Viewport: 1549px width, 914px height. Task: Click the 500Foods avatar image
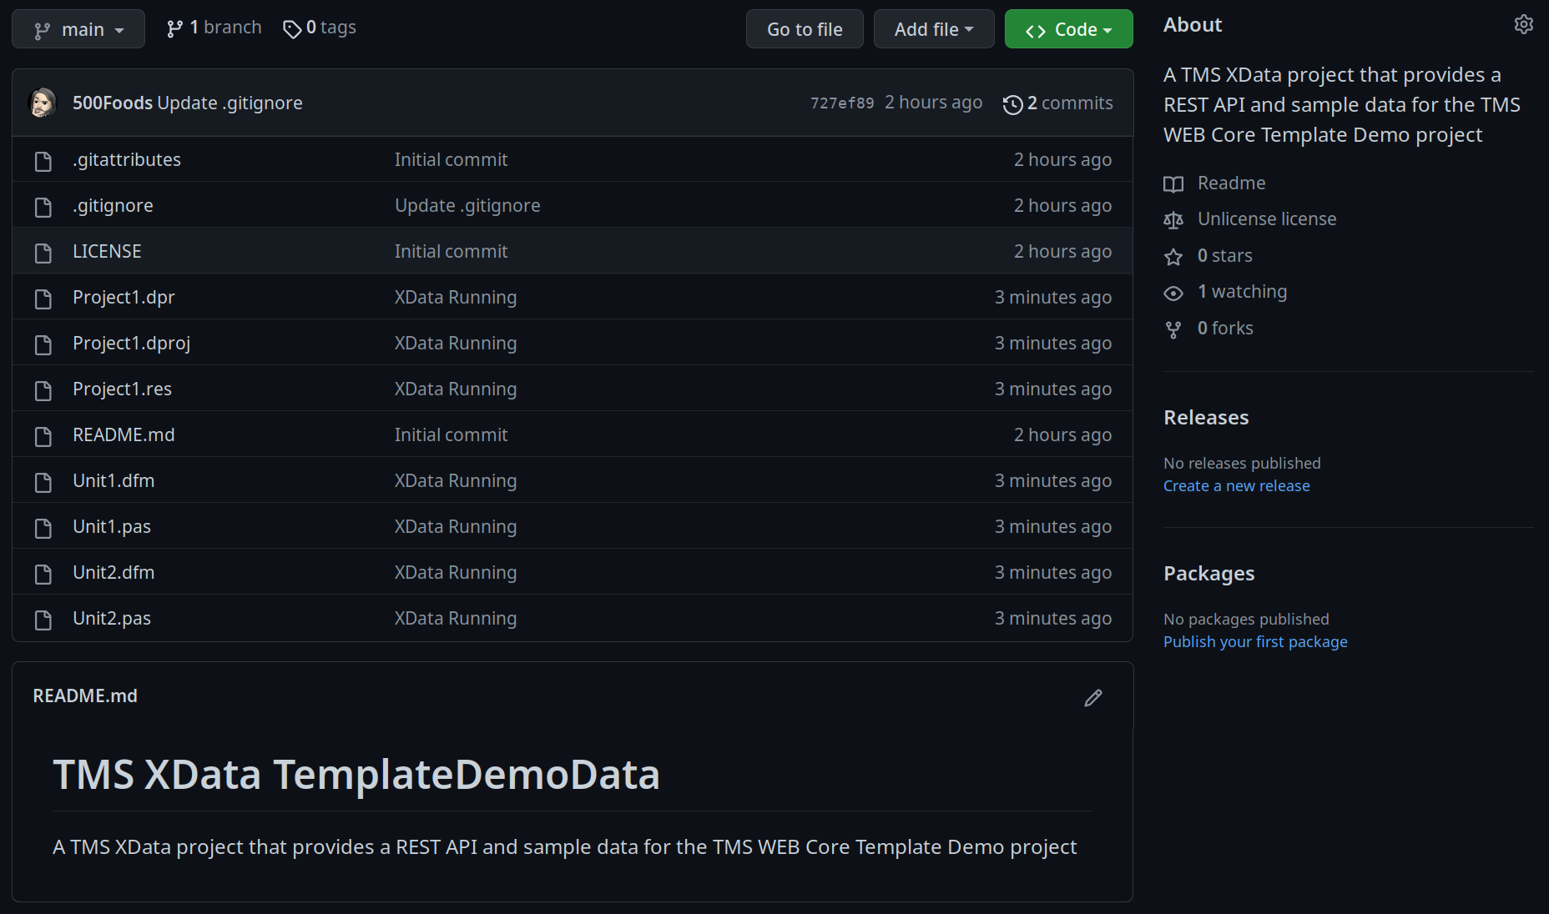click(43, 103)
